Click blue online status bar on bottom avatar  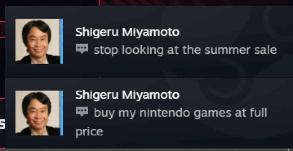62,113
